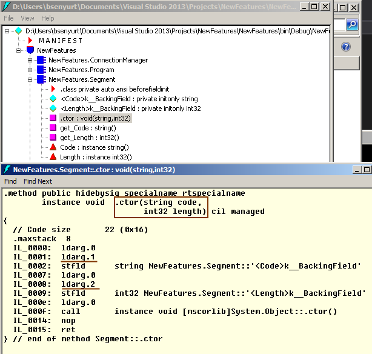The width and height of the screenshot is (372, 354).
Task: Expand the NewFeatures.Program tree node
Action: point(30,70)
